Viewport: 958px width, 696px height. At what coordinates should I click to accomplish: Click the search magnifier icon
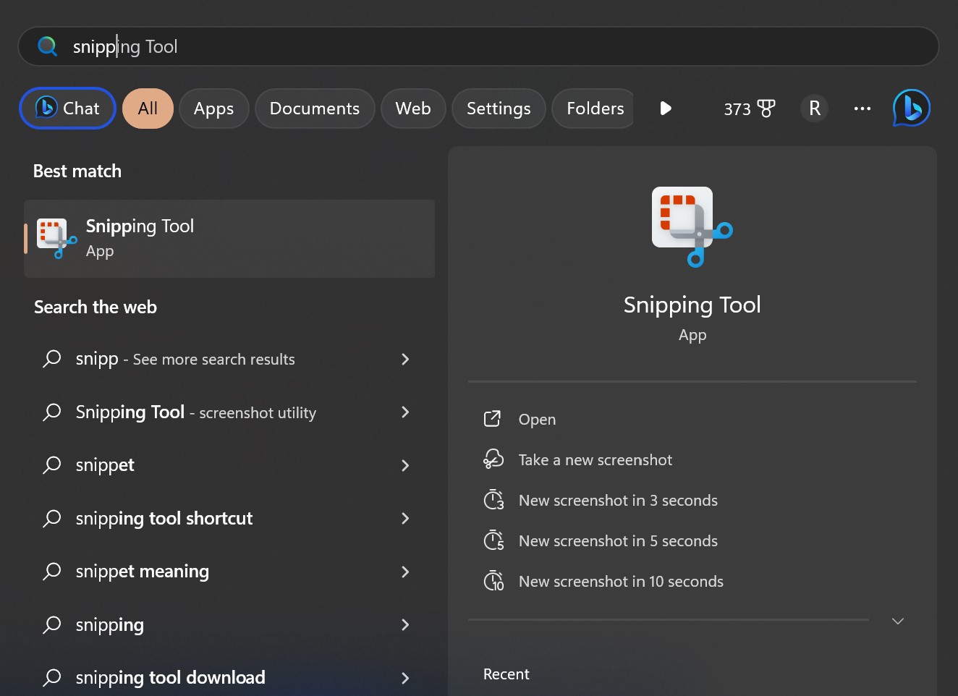click(47, 46)
